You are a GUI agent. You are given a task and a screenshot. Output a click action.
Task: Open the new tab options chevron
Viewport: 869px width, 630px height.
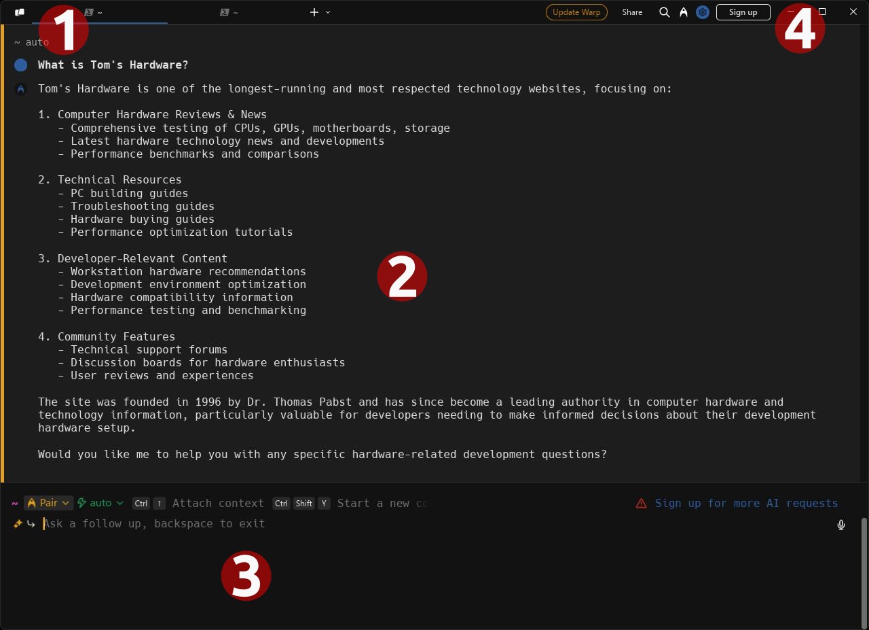328,12
